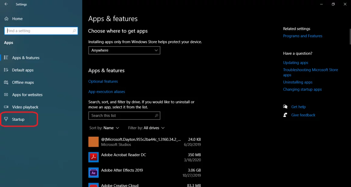Screen dimensions: 351x187
Task: Click the magnifier in Search this list
Action: pyautogui.click(x=156, y=116)
